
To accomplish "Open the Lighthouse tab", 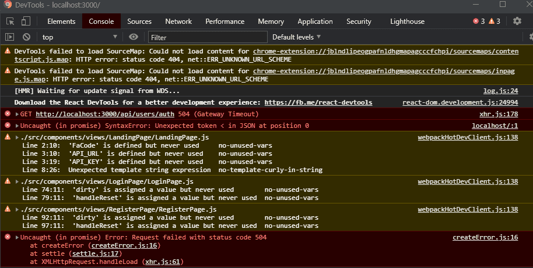I will click(407, 22).
